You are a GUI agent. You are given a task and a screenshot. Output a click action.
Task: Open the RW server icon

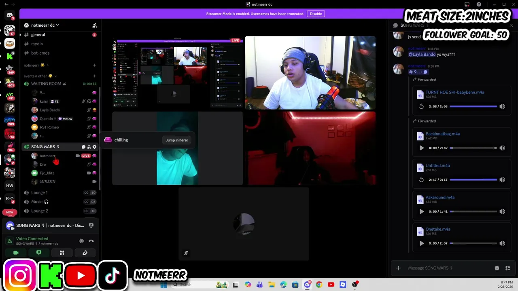[10, 186]
